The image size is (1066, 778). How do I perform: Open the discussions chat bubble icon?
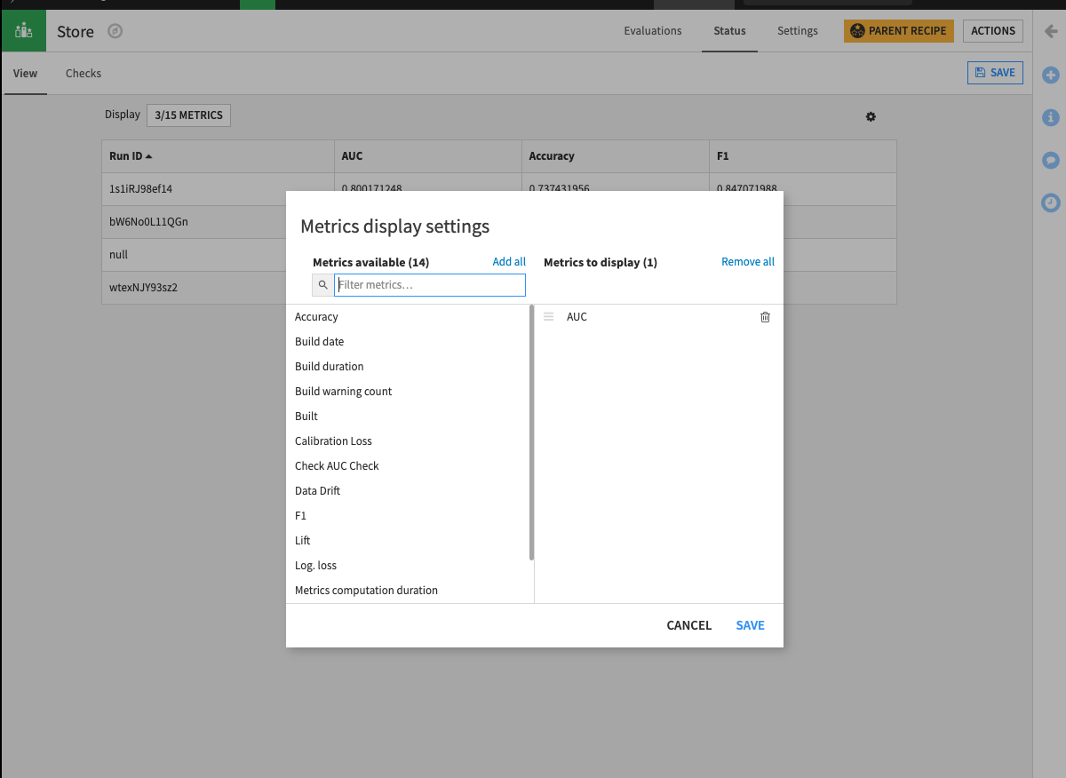click(x=1051, y=160)
